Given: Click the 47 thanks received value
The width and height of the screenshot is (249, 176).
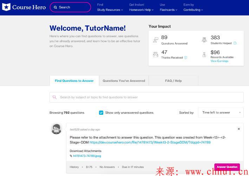Looking at the screenshot, I should 164,52.
